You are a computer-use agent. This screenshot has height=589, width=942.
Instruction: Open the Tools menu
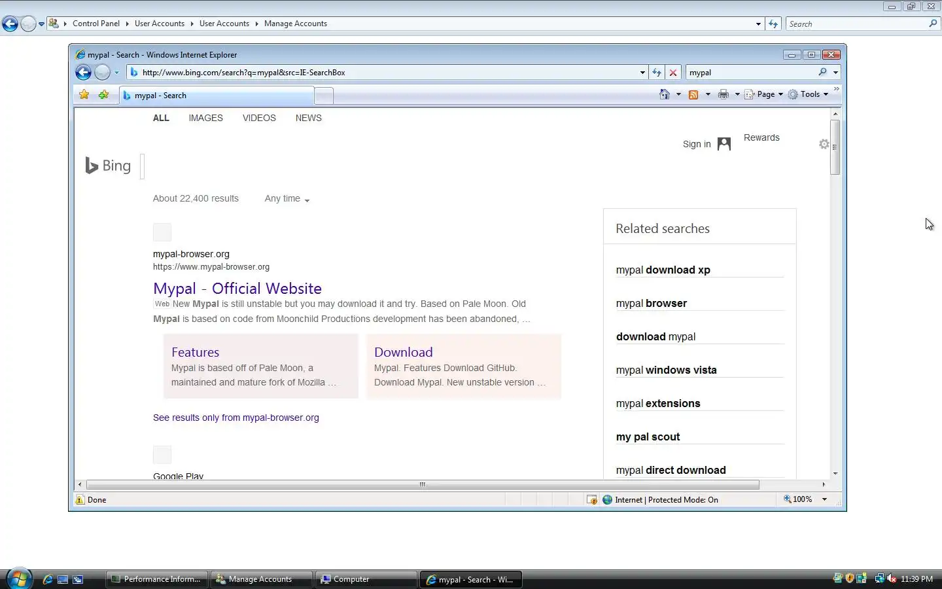click(809, 94)
